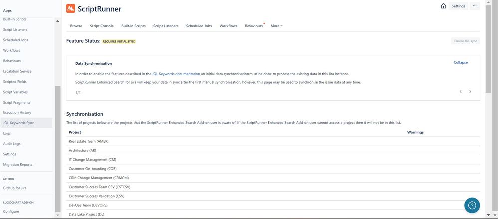Collapse the Data Synchronisation panel
The image size is (498, 219).
461,62
